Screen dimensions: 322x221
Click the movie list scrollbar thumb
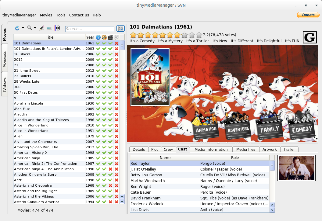coord(122,45)
